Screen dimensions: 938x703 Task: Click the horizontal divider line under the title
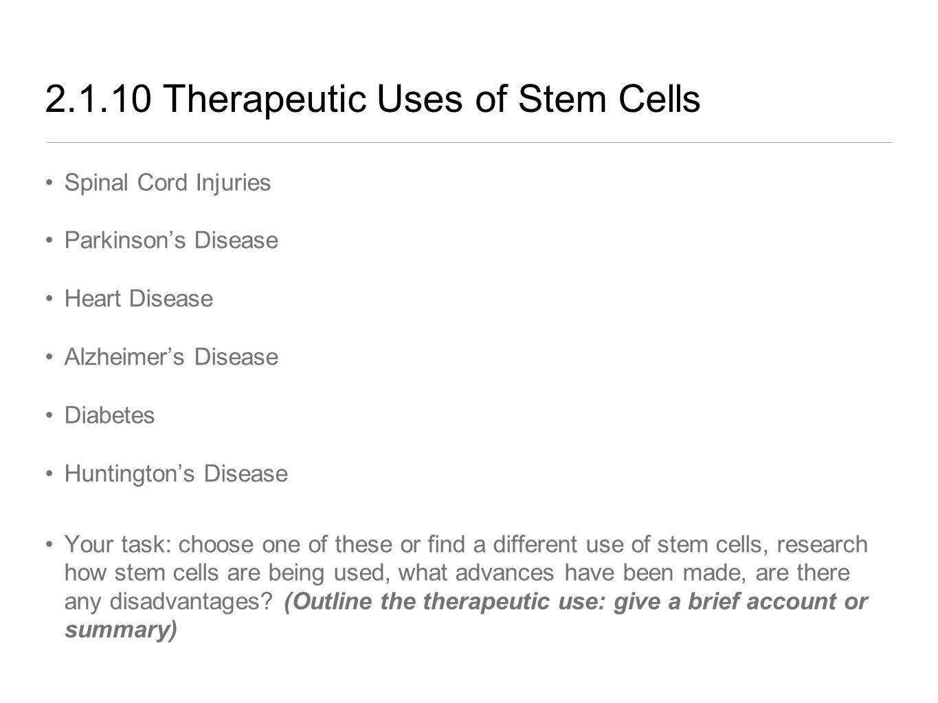(469, 142)
